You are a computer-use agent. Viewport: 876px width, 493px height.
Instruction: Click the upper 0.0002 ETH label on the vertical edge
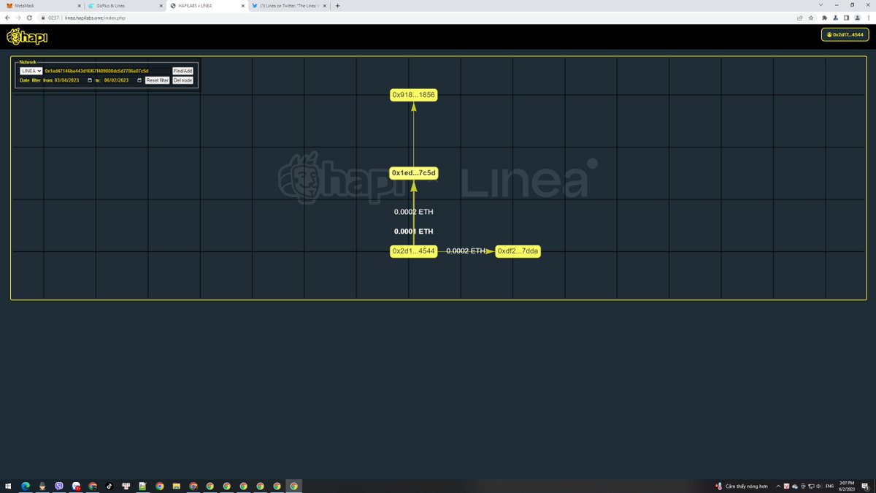(414, 212)
